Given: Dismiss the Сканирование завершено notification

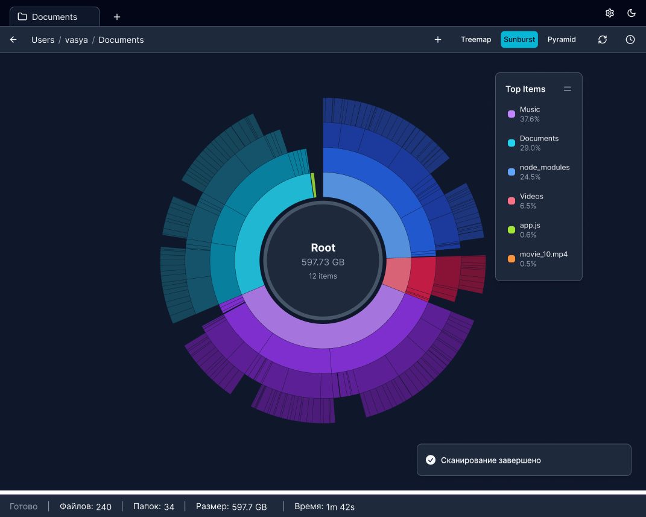Looking at the screenshot, I should pyautogui.click(x=524, y=460).
